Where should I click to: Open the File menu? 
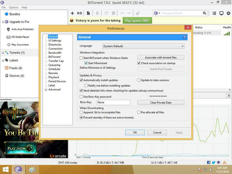point(3,8)
